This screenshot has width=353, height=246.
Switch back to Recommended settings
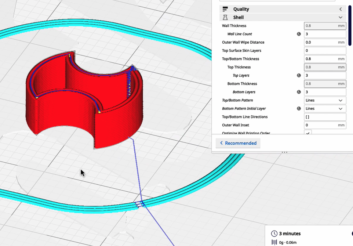click(238, 143)
